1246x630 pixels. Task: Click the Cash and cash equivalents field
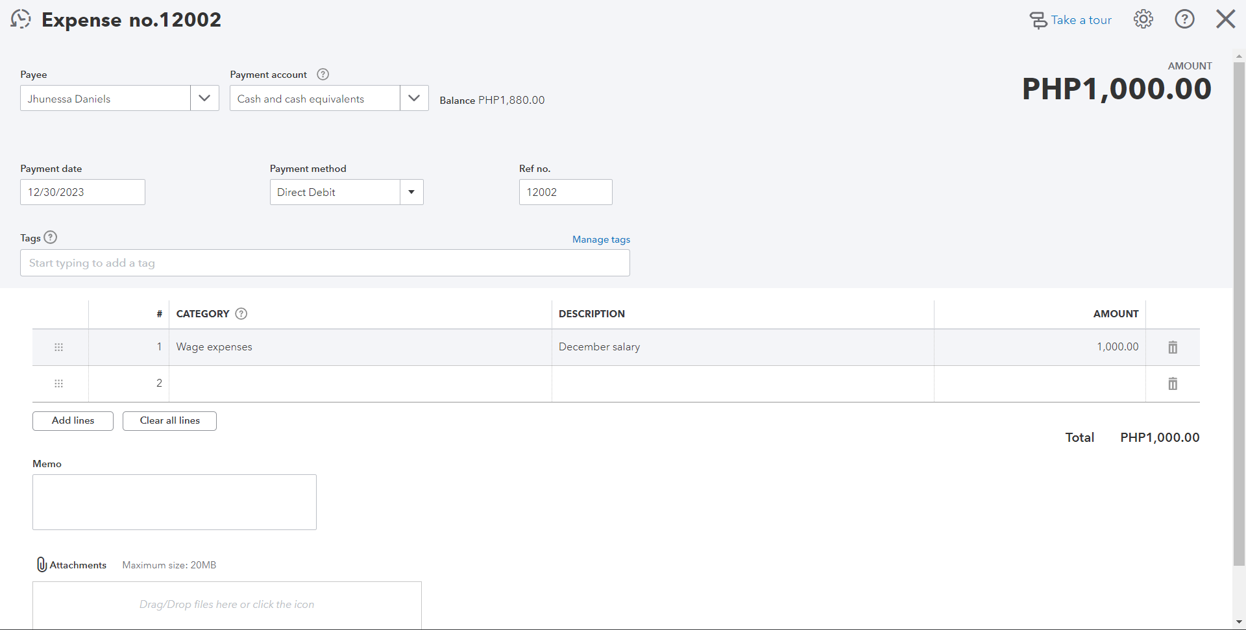pyautogui.click(x=315, y=98)
